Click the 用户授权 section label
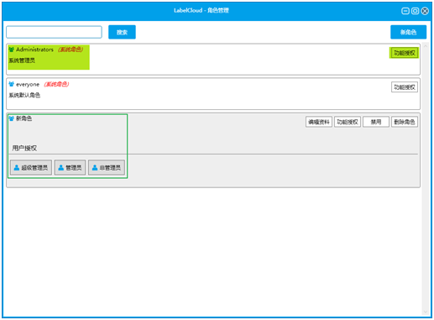This screenshot has height=320, width=434. (24, 148)
